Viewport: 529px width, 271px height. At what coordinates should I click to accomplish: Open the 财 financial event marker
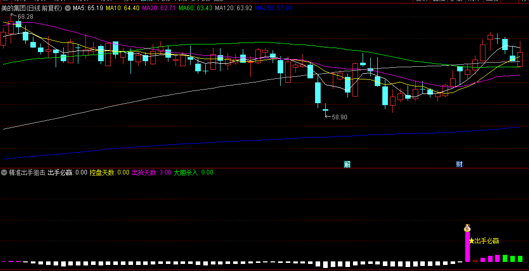[x=459, y=164]
